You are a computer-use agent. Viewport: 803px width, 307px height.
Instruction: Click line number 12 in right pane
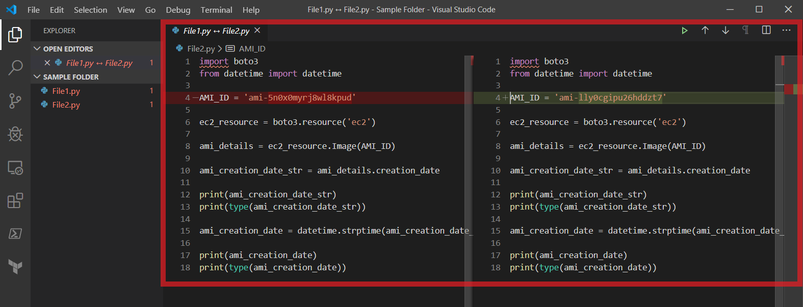pos(496,194)
